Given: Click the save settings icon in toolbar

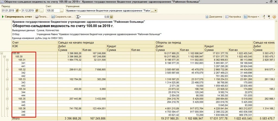Looking at the screenshot, I should point(269,17).
